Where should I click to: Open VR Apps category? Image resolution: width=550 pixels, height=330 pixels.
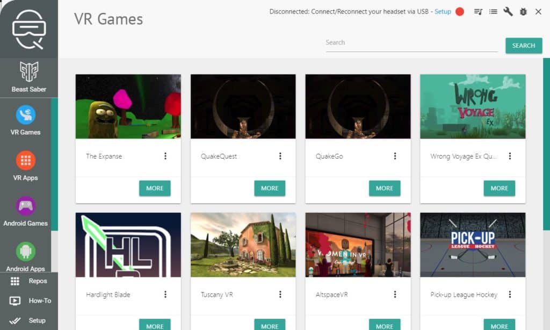(x=25, y=166)
